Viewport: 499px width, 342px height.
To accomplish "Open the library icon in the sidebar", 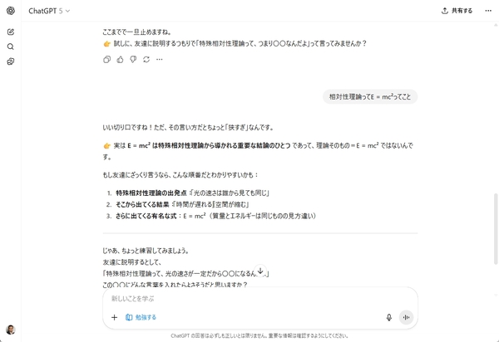I will [x=11, y=61].
